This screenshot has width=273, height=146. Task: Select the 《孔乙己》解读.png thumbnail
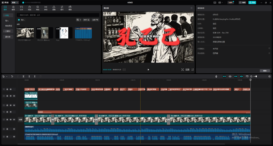44,33
